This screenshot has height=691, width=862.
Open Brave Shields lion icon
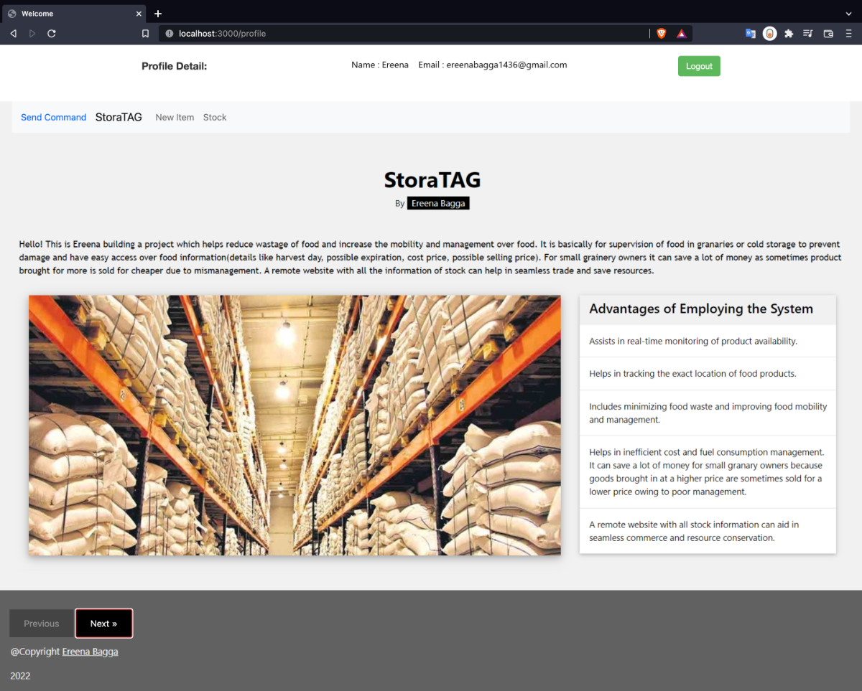click(x=662, y=34)
